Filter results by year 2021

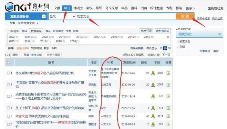pos(30,37)
